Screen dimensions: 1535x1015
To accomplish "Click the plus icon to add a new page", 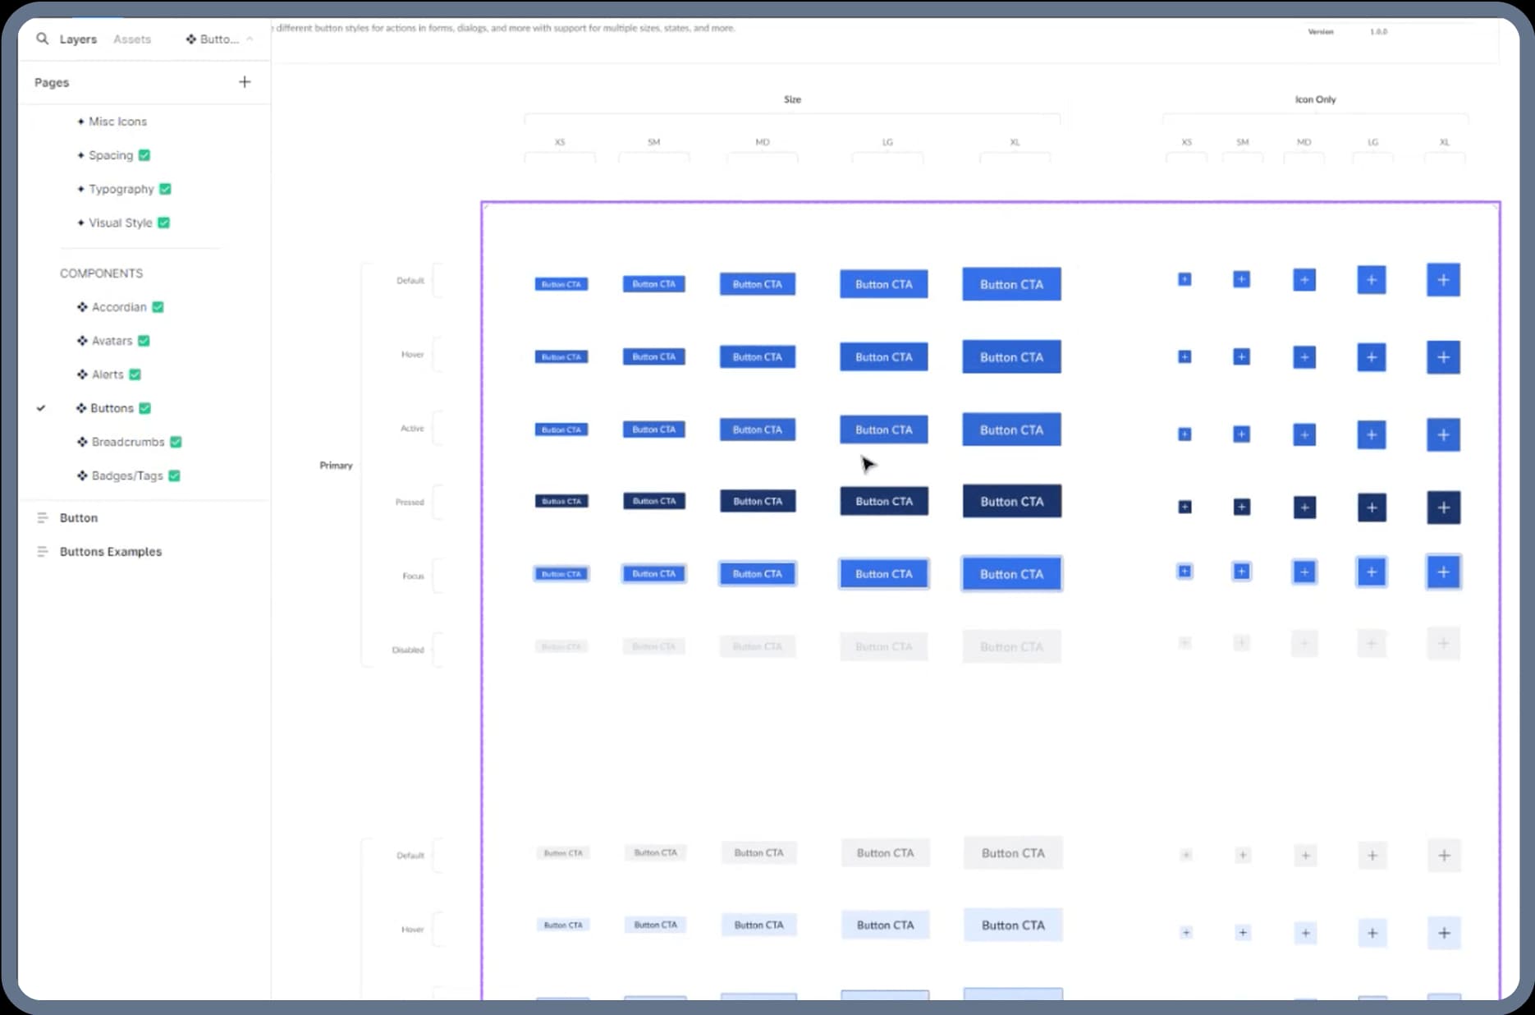I will coord(245,81).
